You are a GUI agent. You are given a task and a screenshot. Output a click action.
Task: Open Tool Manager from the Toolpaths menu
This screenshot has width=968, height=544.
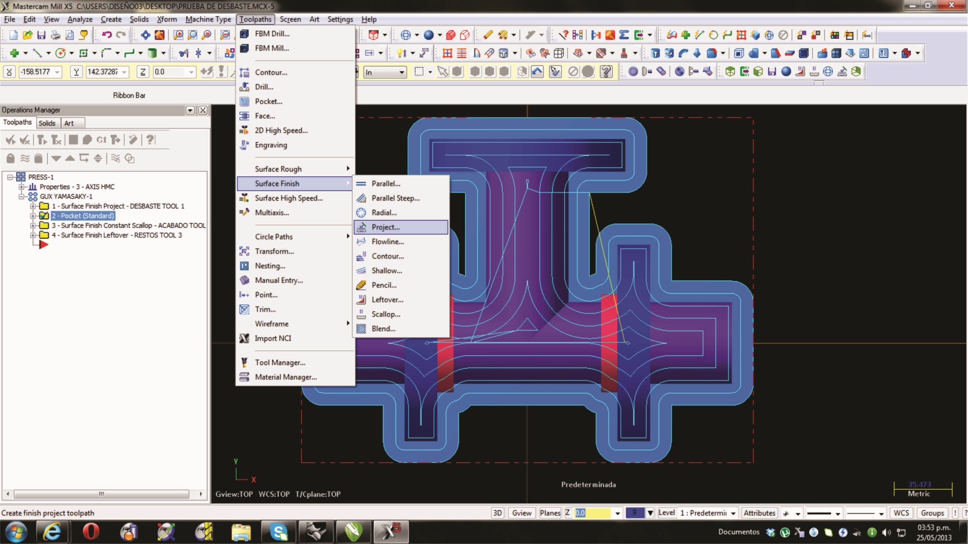point(280,362)
